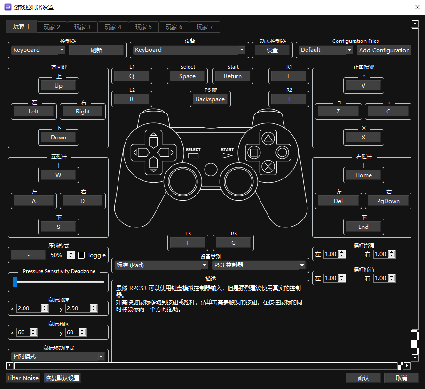
Task: Click the 刷新 refresh button
Action: (96, 50)
